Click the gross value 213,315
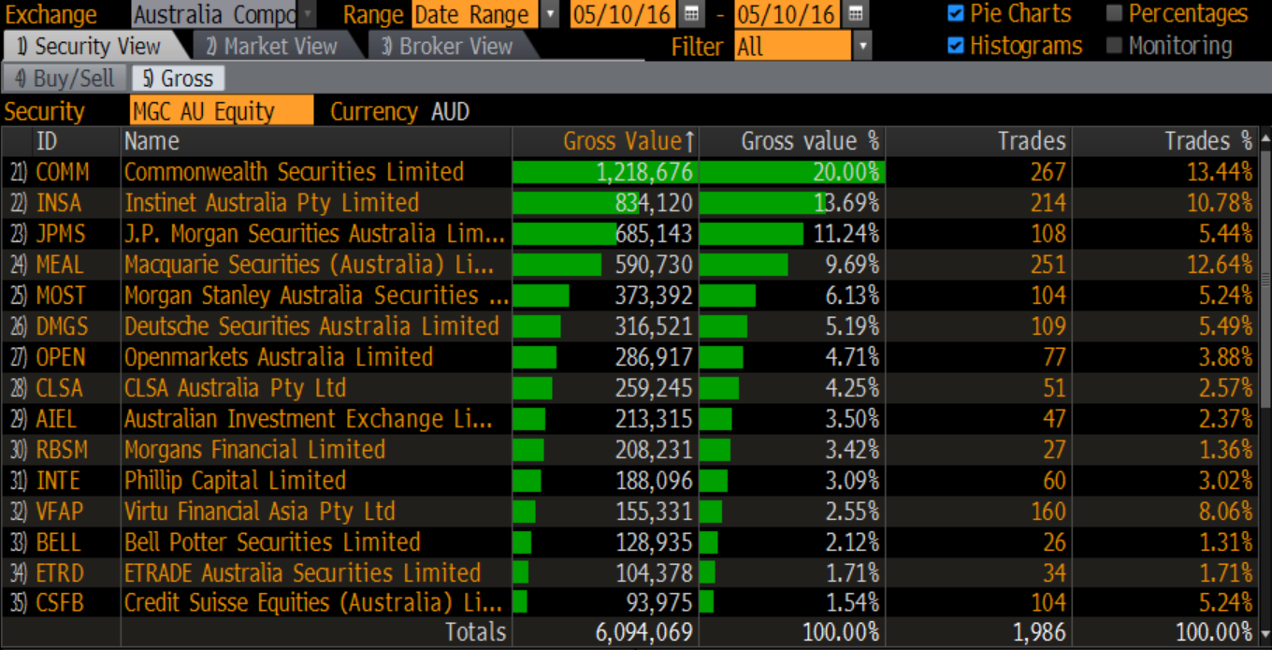1272x650 pixels. (x=654, y=419)
